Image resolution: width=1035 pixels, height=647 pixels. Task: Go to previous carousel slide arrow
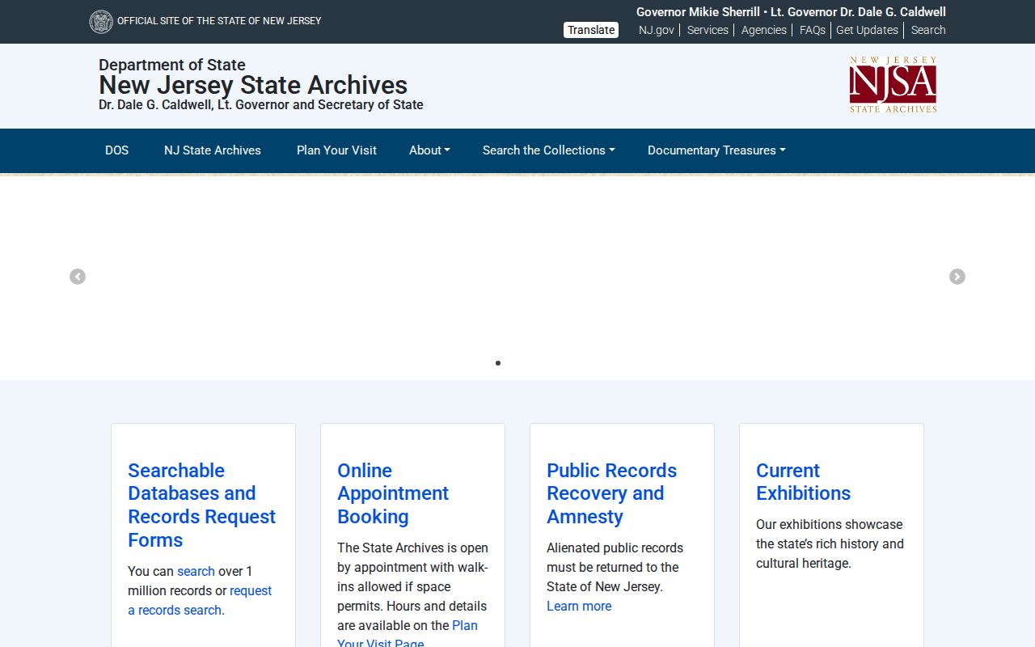pos(78,277)
